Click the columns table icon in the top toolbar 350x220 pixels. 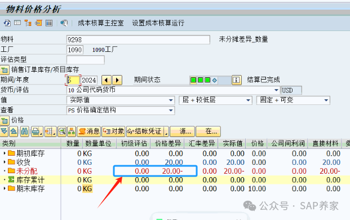49,23
